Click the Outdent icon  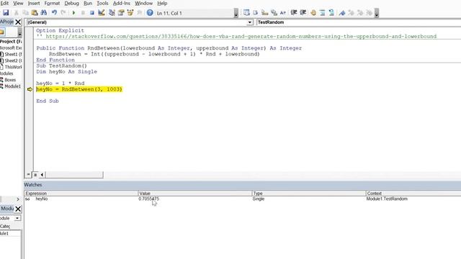(x=303, y=13)
